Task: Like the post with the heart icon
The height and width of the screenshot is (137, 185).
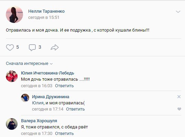Action: point(10,47)
